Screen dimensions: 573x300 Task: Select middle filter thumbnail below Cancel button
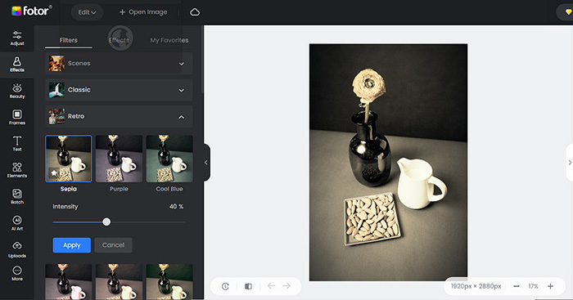point(119,281)
